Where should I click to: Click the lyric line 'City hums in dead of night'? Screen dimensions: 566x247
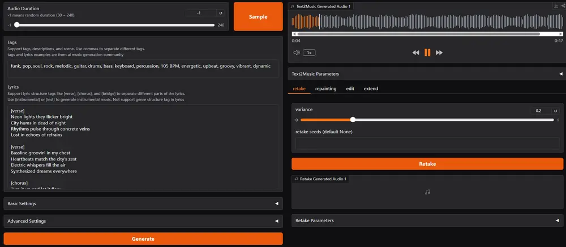[x=38, y=123]
